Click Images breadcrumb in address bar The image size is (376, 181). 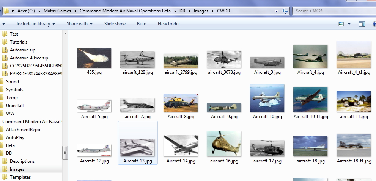click(x=201, y=11)
